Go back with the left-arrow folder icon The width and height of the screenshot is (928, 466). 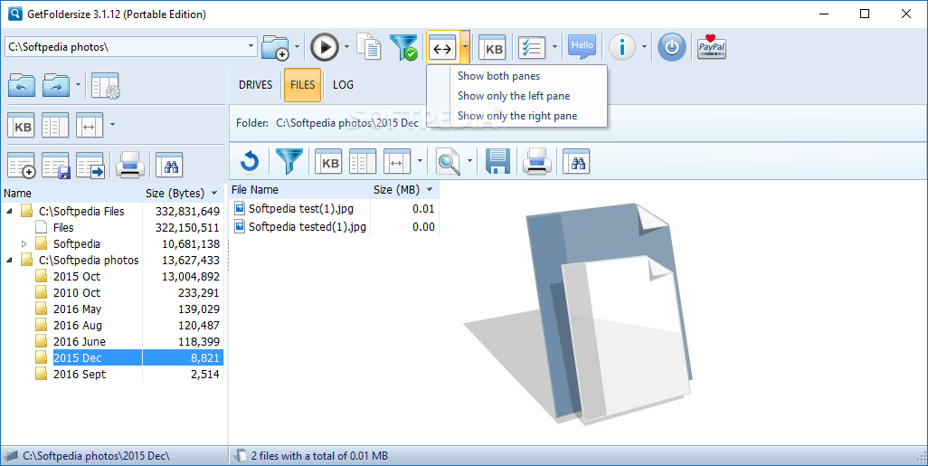coord(22,85)
